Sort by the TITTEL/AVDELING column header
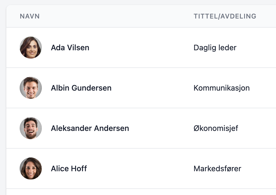 [225, 16]
